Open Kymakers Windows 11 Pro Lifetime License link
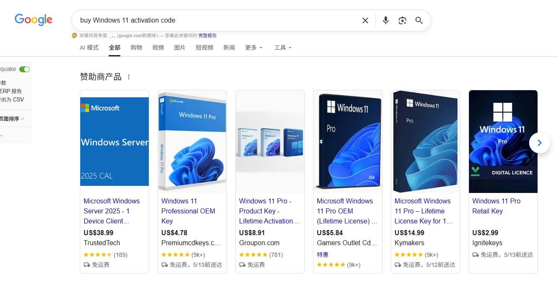Image resolution: width=558 pixels, height=284 pixels. 423,211
